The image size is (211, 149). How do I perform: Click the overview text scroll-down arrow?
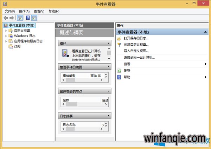[109, 58]
